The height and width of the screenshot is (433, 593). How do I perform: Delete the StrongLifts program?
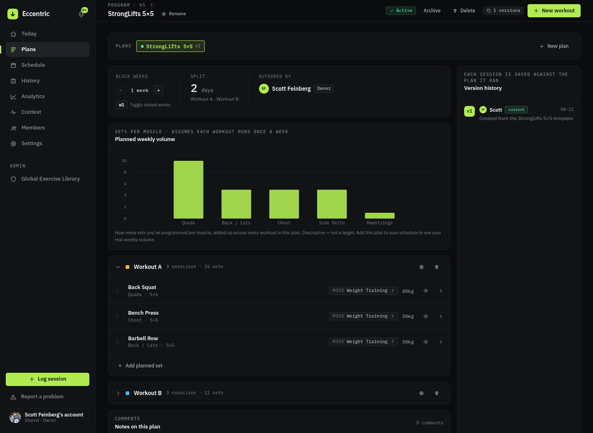(x=464, y=11)
